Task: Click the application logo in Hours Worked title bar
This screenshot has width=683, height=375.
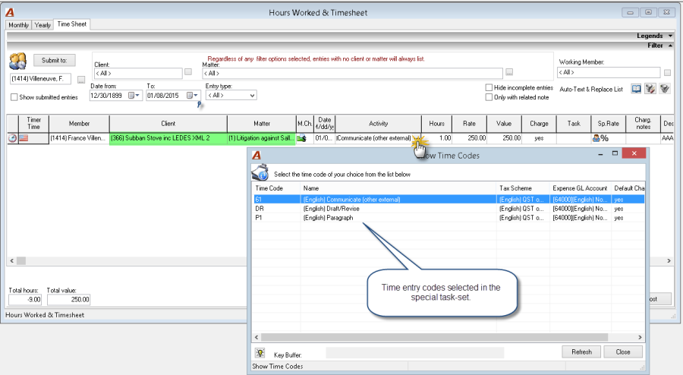Action: point(10,13)
